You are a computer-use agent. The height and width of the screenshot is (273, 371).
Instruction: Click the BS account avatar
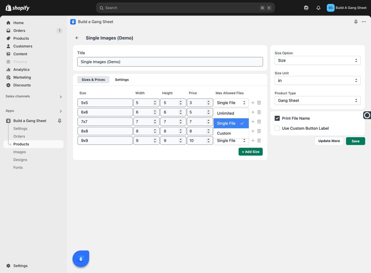point(331,8)
